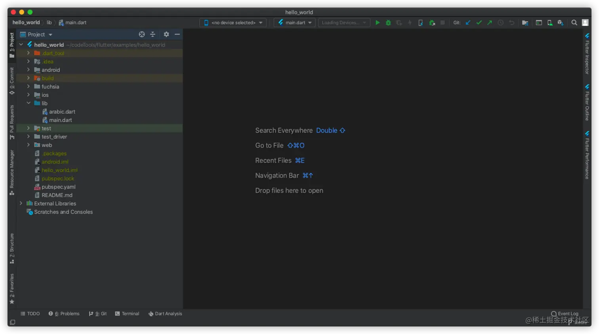The width and height of the screenshot is (599, 334).
Task: Expand the android folder
Action: coord(29,70)
